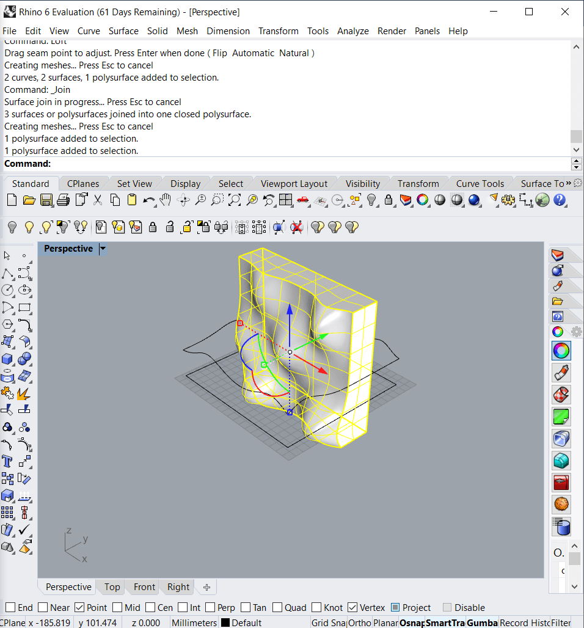Image resolution: width=584 pixels, height=628 pixels.
Task: Open the Surface menu
Action: click(x=123, y=31)
